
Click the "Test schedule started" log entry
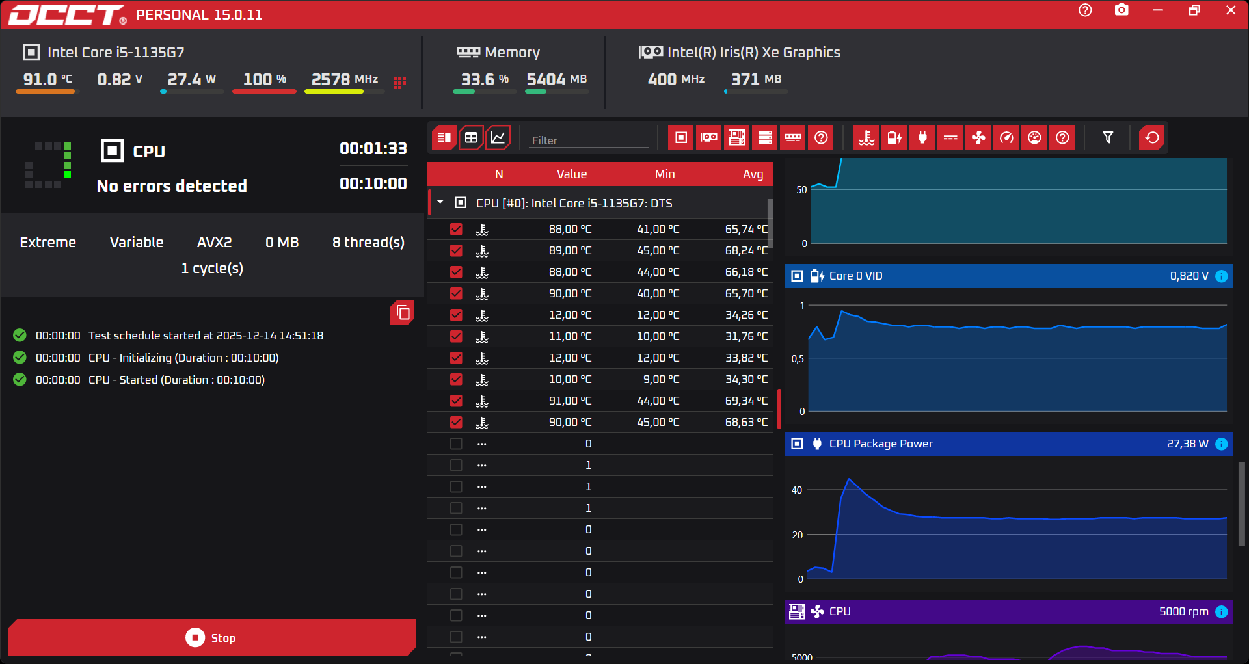tap(206, 336)
